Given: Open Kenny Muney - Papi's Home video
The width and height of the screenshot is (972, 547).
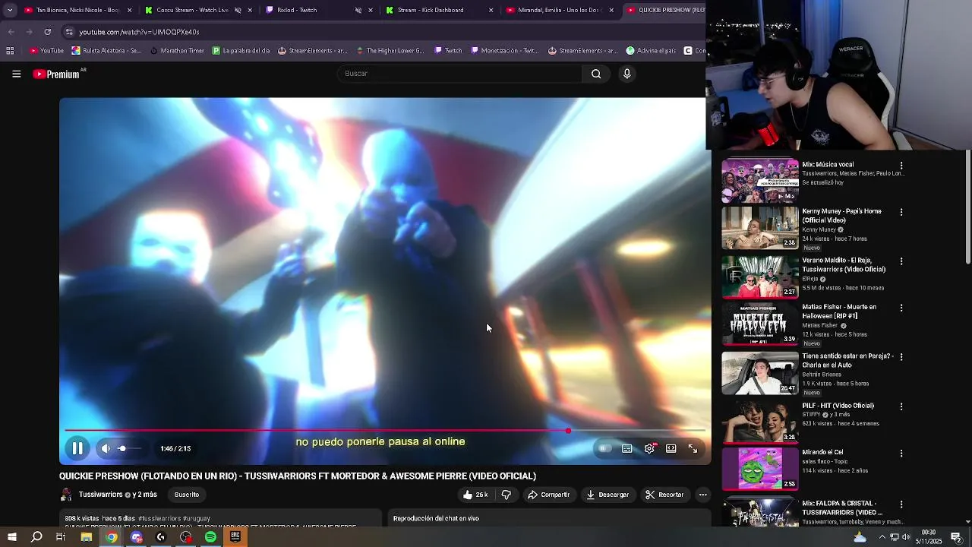Looking at the screenshot, I should click(x=759, y=227).
